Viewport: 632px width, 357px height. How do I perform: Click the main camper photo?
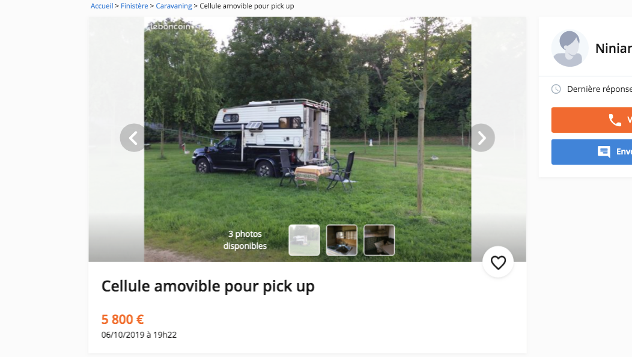click(x=308, y=139)
